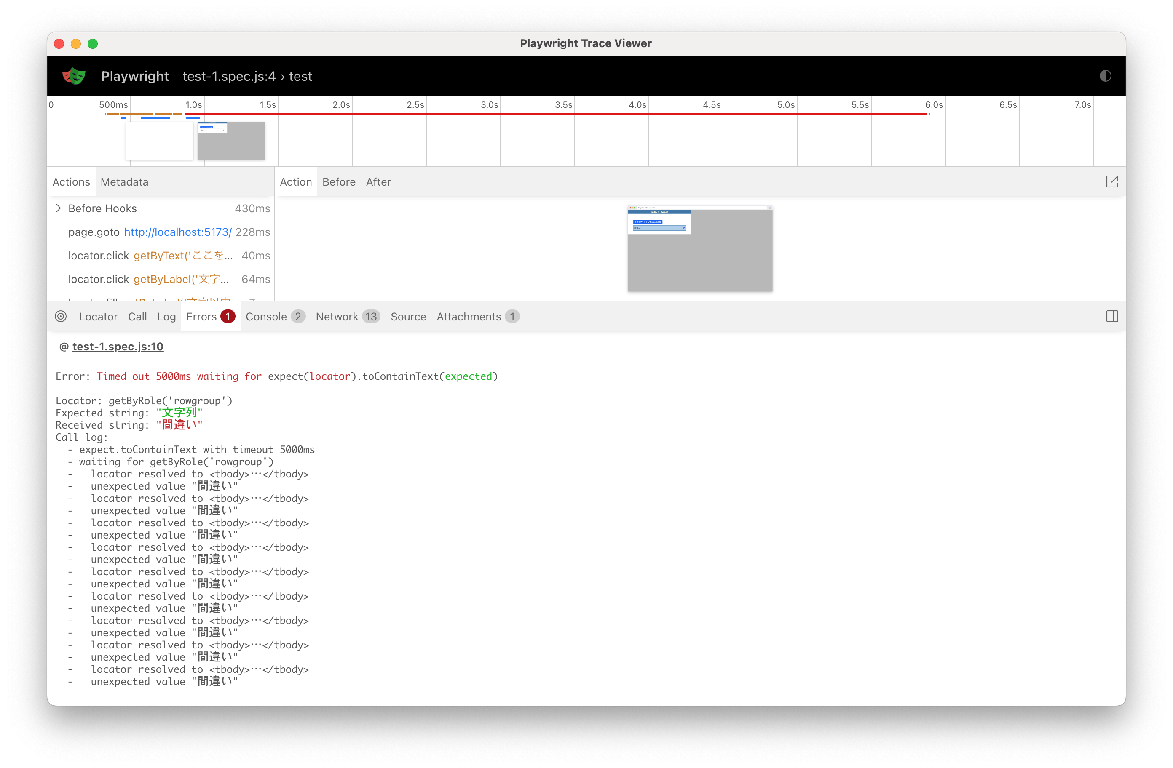This screenshot has width=1173, height=768.
Task: Select the getByLabel locator.click action
Action: (x=168, y=279)
